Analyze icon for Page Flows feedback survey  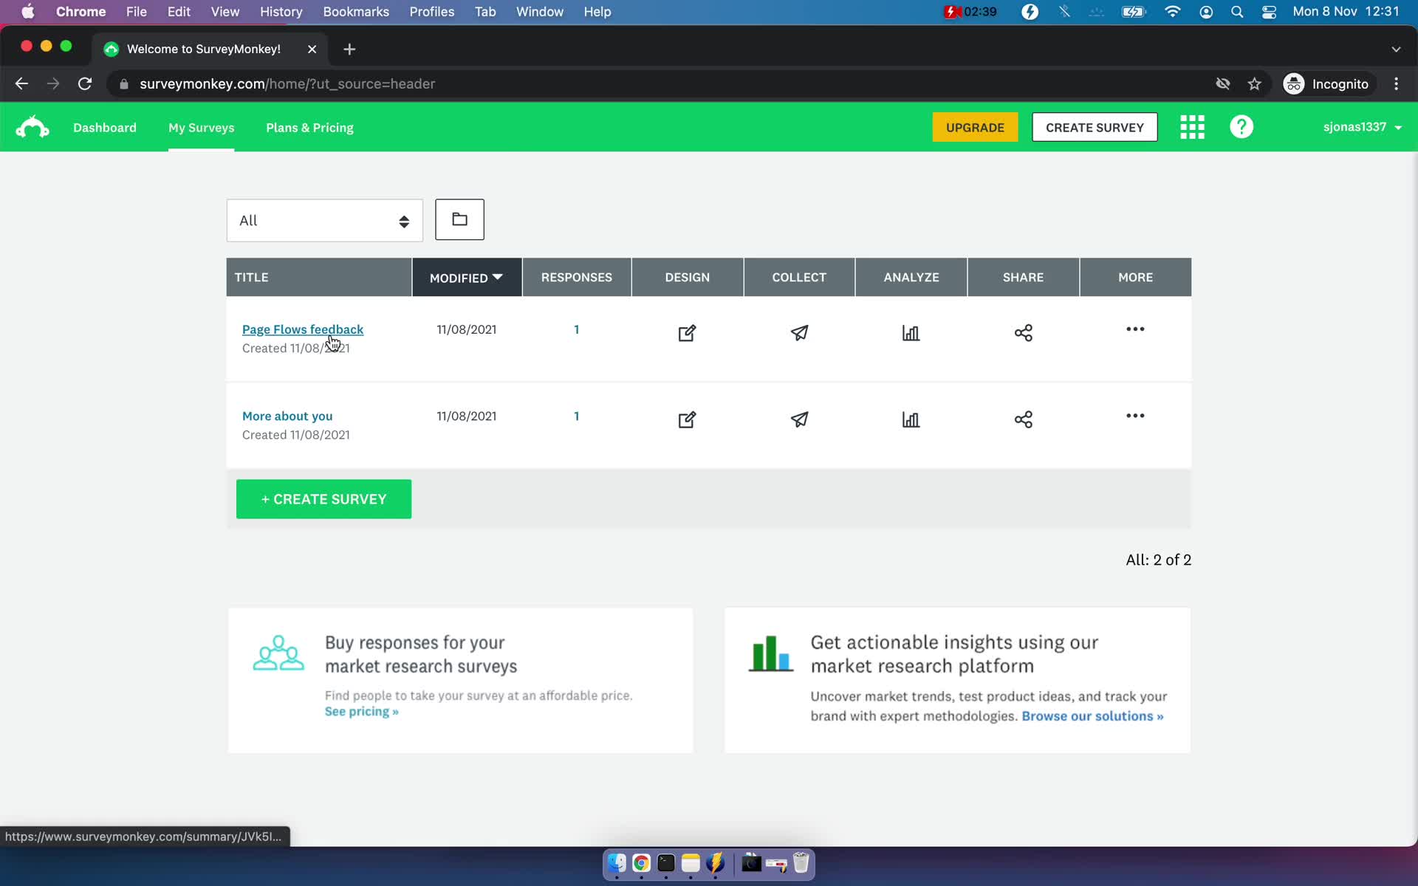[x=911, y=333]
